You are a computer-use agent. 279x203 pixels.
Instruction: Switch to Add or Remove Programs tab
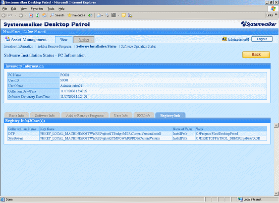pyautogui.click(x=85, y=115)
